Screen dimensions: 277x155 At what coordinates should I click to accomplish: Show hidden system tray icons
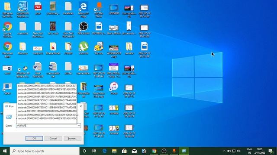point(224,151)
